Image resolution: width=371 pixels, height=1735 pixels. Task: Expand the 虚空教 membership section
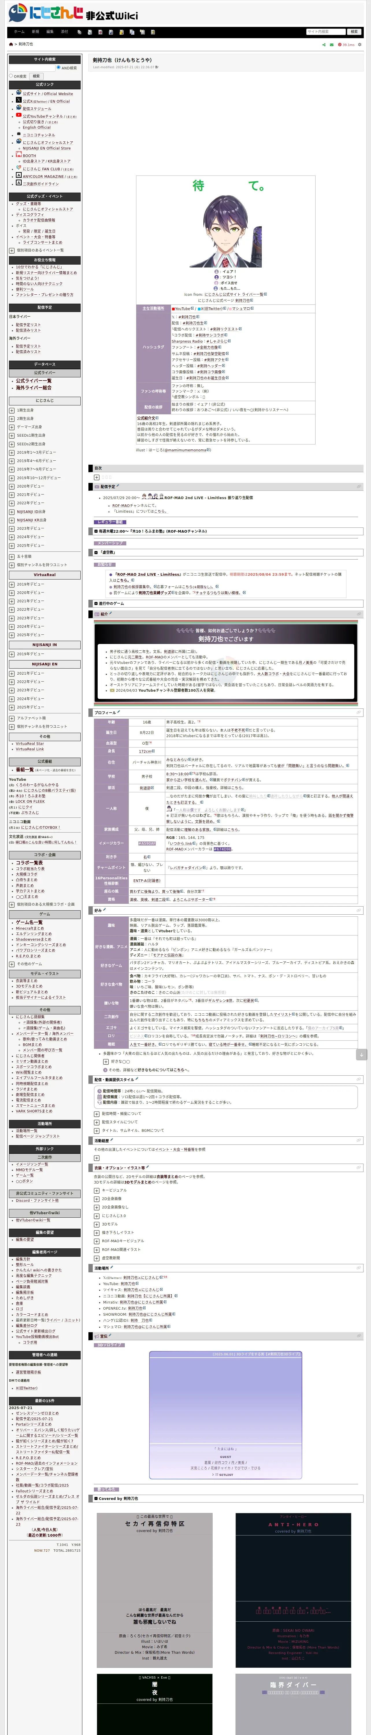[96, 552]
